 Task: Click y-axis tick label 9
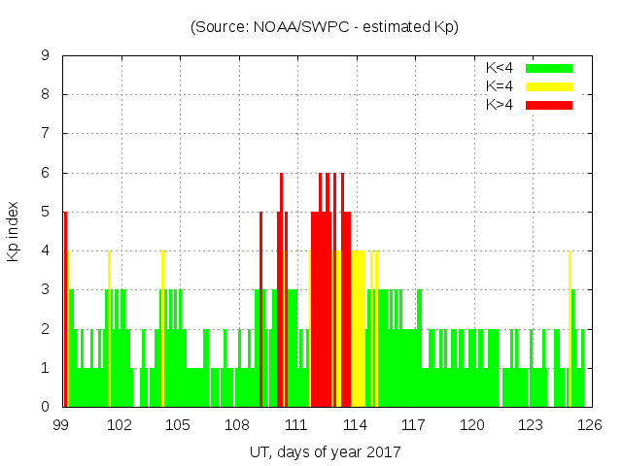[x=46, y=55]
